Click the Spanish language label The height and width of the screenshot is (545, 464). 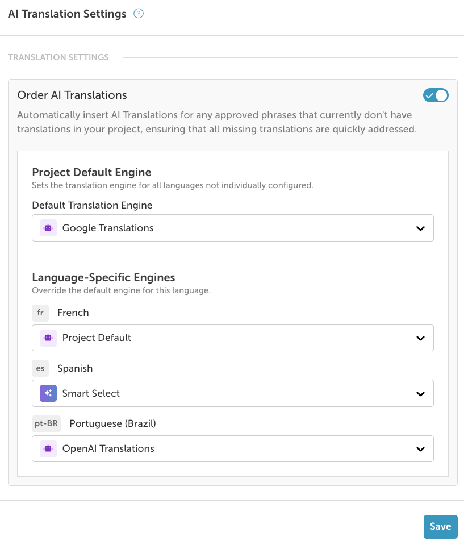75,368
